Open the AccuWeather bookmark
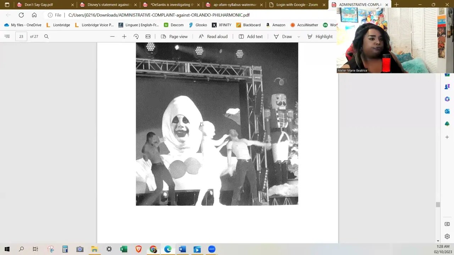454x255 pixels. pyautogui.click(x=304, y=25)
